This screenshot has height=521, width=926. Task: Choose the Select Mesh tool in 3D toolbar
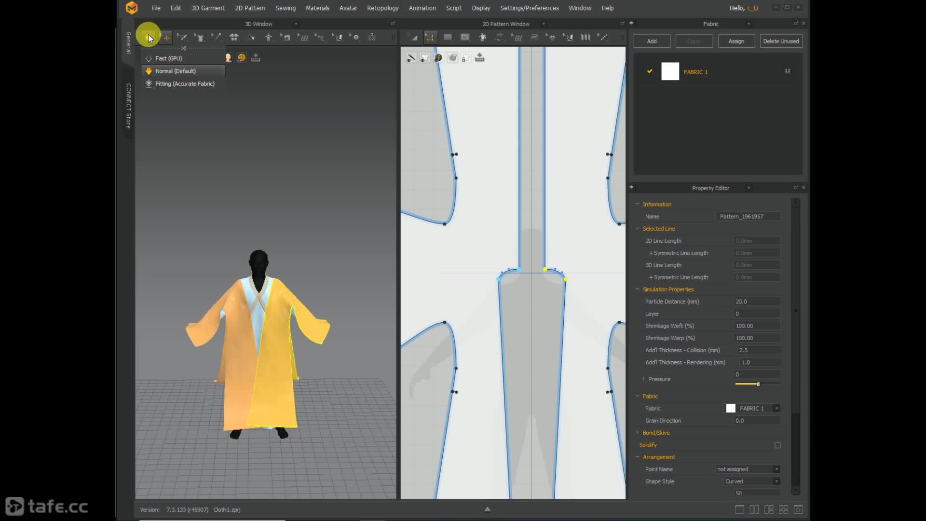coord(182,37)
